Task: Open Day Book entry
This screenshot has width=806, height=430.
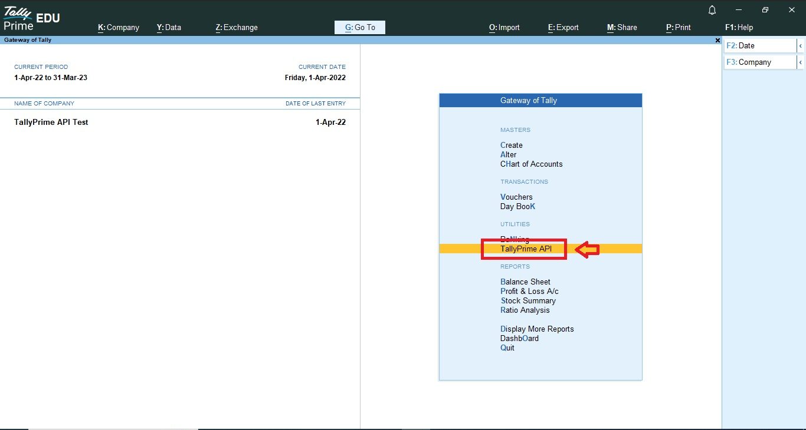Action: click(518, 206)
